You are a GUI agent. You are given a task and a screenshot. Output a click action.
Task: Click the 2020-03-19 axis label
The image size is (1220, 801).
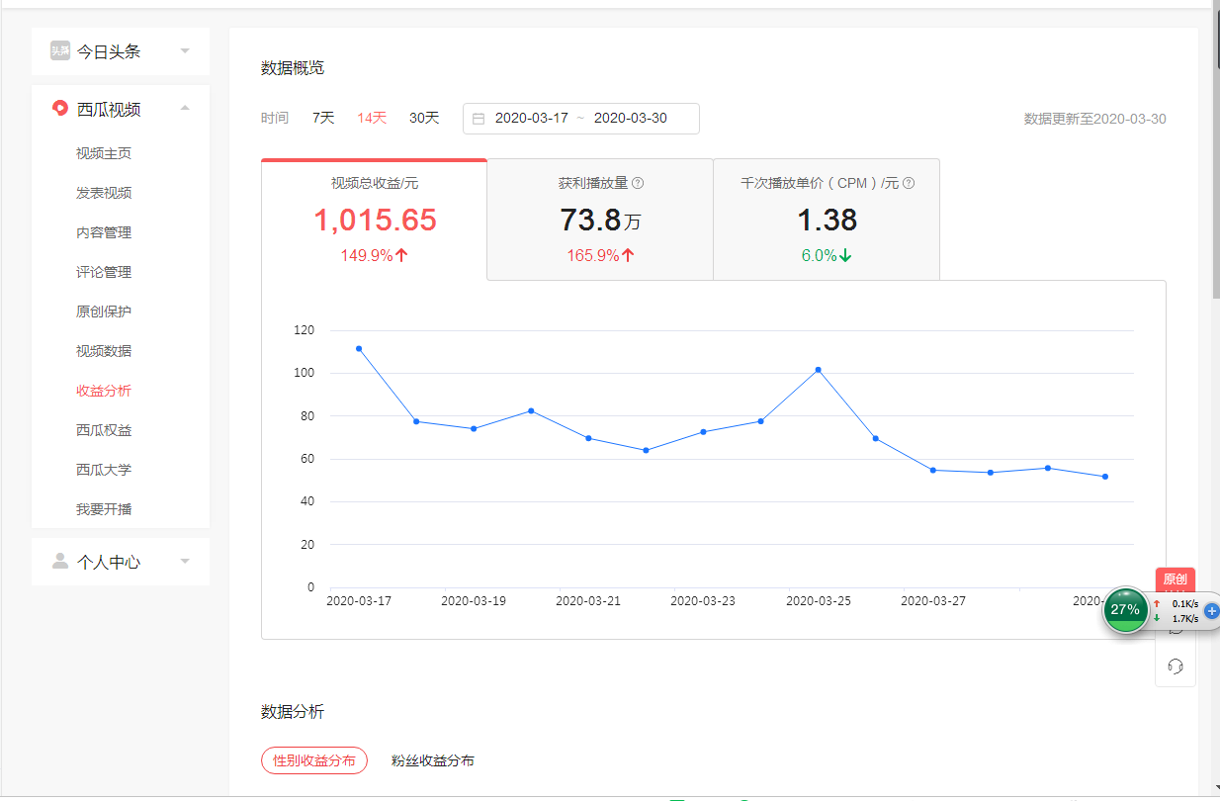(474, 600)
